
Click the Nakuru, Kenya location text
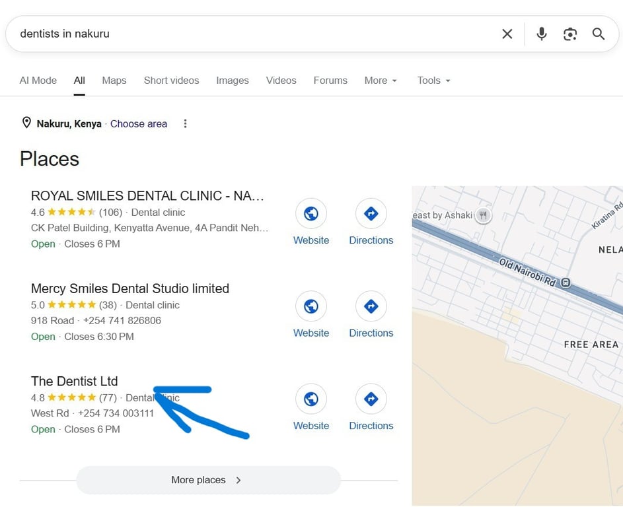pos(69,124)
